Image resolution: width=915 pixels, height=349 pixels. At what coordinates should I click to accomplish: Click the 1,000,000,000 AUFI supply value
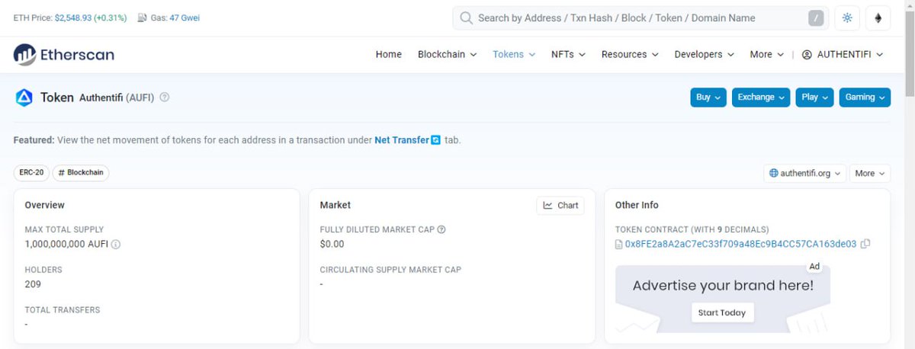[67, 245]
